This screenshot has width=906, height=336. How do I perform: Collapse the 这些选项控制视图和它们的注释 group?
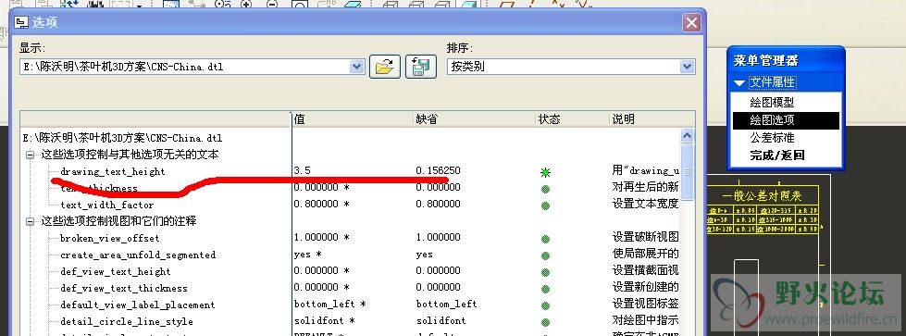point(30,221)
